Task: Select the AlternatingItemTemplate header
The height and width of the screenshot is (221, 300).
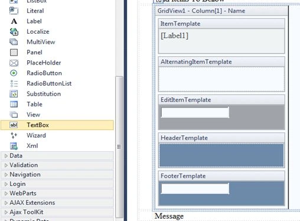Action: pyautogui.click(x=221, y=62)
